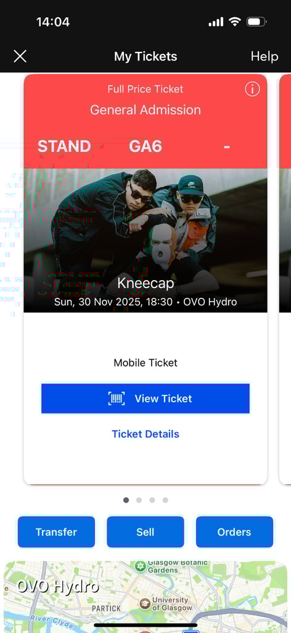Viewport: 291px width, 633px height.
Task: Open the Orders button
Action: click(234, 532)
